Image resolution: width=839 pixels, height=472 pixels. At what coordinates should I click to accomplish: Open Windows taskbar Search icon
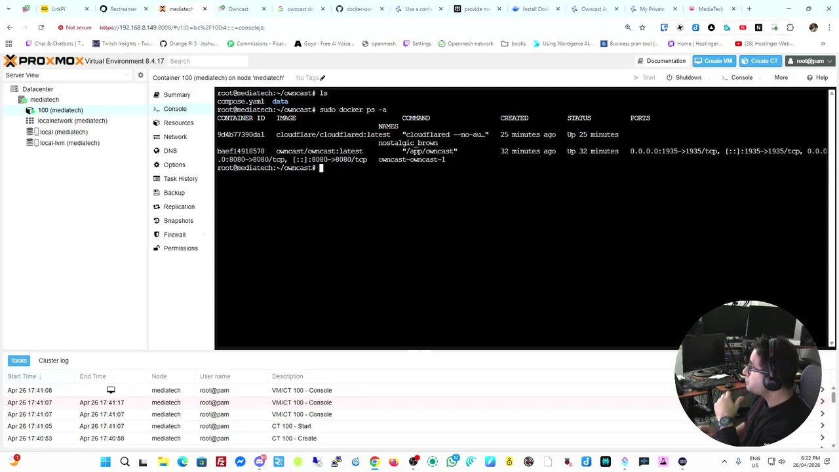[x=125, y=462]
